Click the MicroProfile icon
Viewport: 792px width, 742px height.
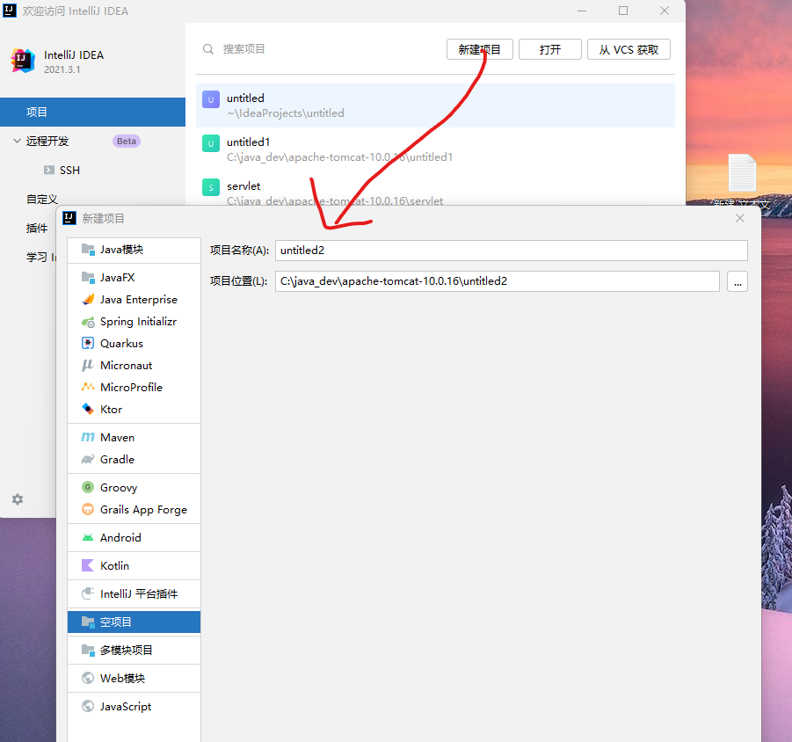(x=88, y=387)
